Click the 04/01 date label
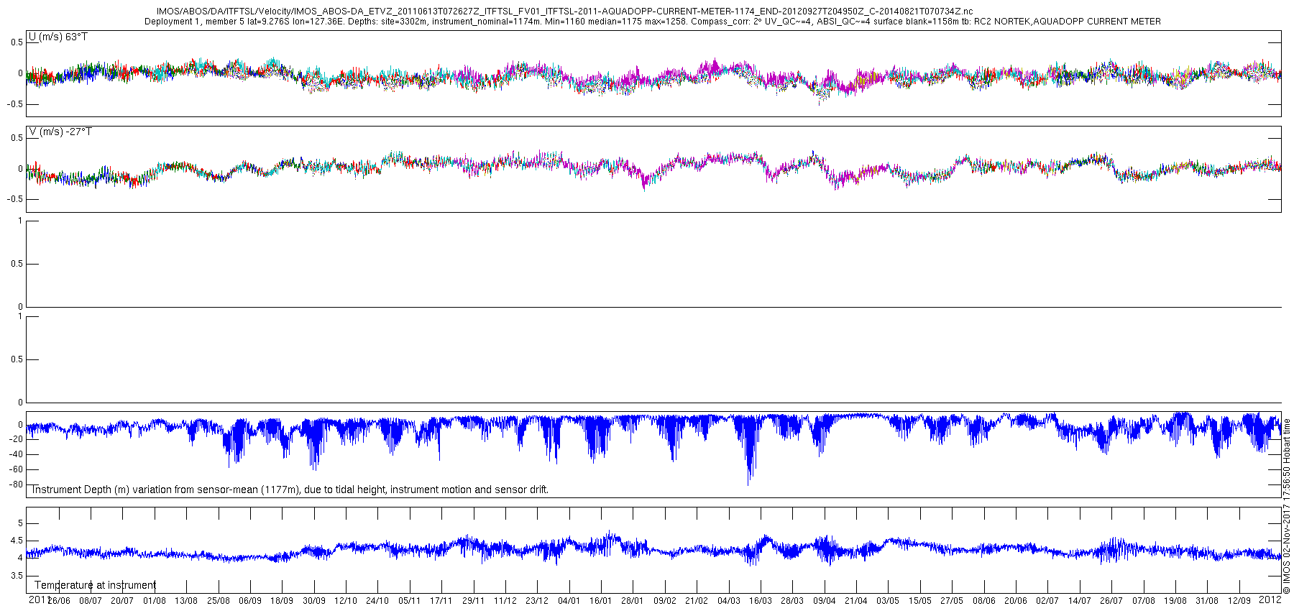 pyautogui.click(x=569, y=601)
